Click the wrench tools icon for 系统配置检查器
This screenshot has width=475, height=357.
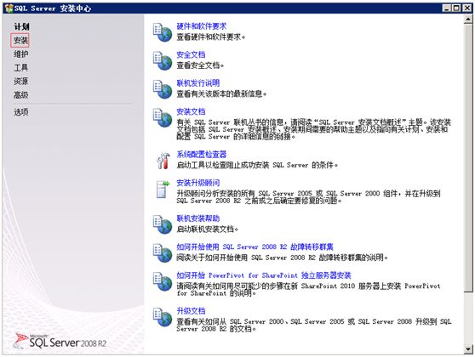[x=163, y=161]
